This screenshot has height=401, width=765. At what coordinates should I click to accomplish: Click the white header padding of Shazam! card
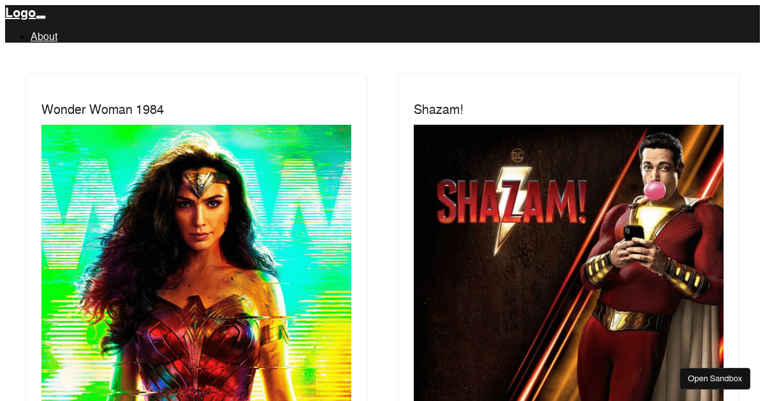[x=569, y=88]
